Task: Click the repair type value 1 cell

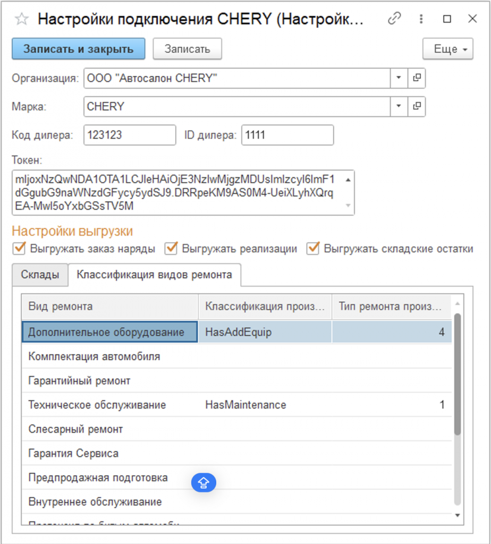Action: [x=392, y=405]
